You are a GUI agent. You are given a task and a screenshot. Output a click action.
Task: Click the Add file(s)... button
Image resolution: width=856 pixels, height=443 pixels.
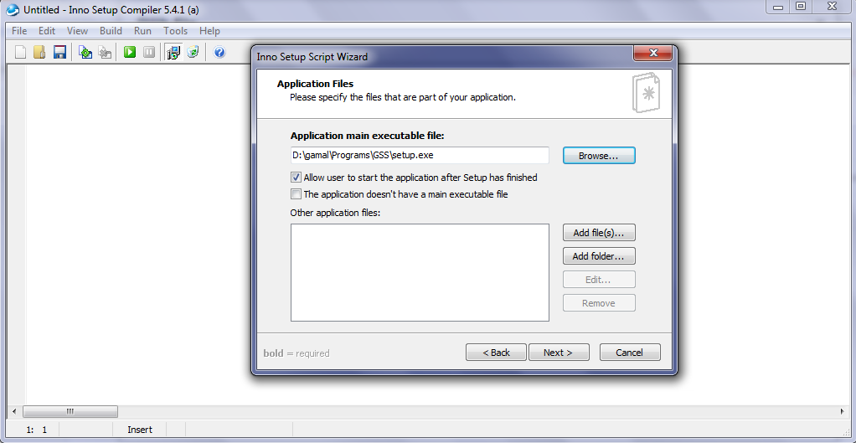[x=599, y=233]
